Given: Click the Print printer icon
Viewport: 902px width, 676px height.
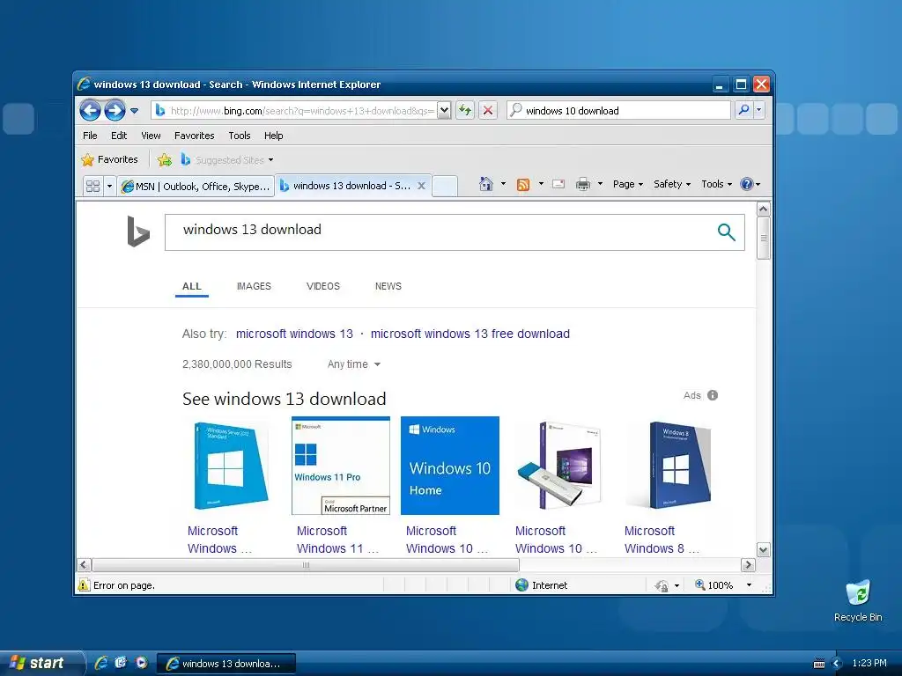Looking at the screenshot, I should click(x=583, y=184).
